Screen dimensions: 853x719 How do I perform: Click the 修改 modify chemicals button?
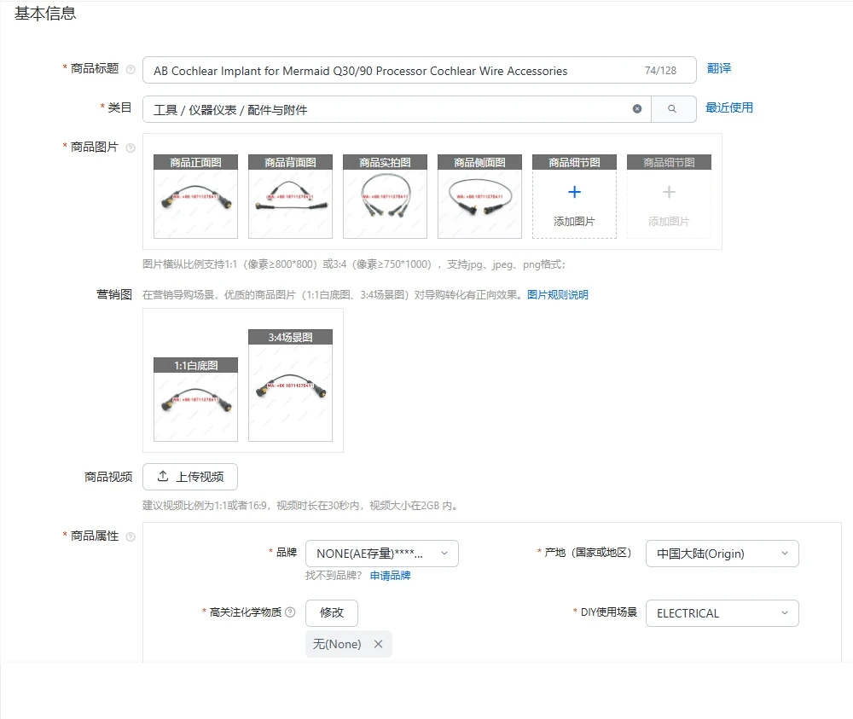tap(331, 612)
